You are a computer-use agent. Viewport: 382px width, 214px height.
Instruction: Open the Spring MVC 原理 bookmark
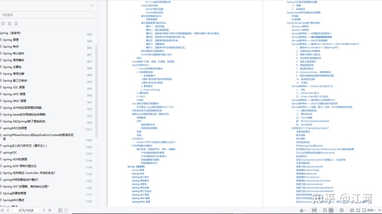point(14,101)
